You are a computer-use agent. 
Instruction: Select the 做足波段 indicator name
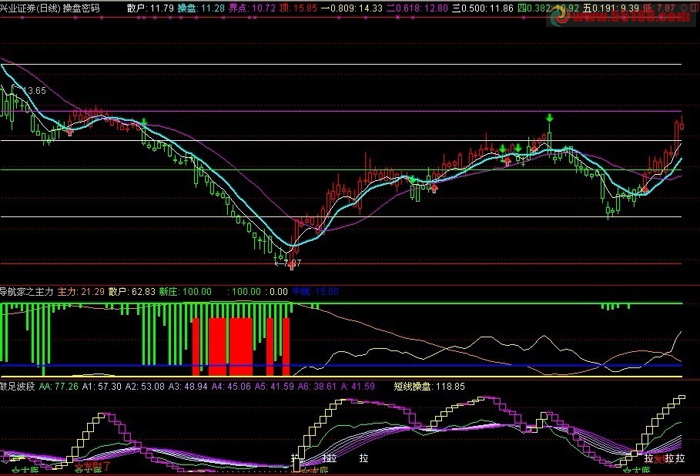pyautogui.click(x=18, y=386)
